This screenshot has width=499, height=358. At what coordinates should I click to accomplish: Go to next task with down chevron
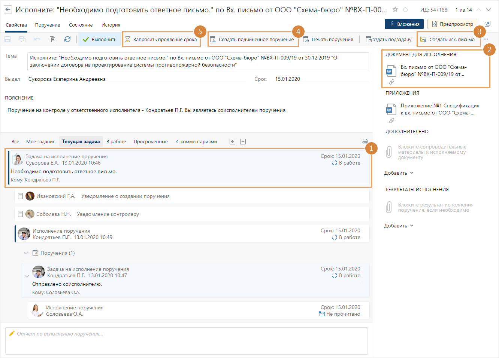coord(489,10)
